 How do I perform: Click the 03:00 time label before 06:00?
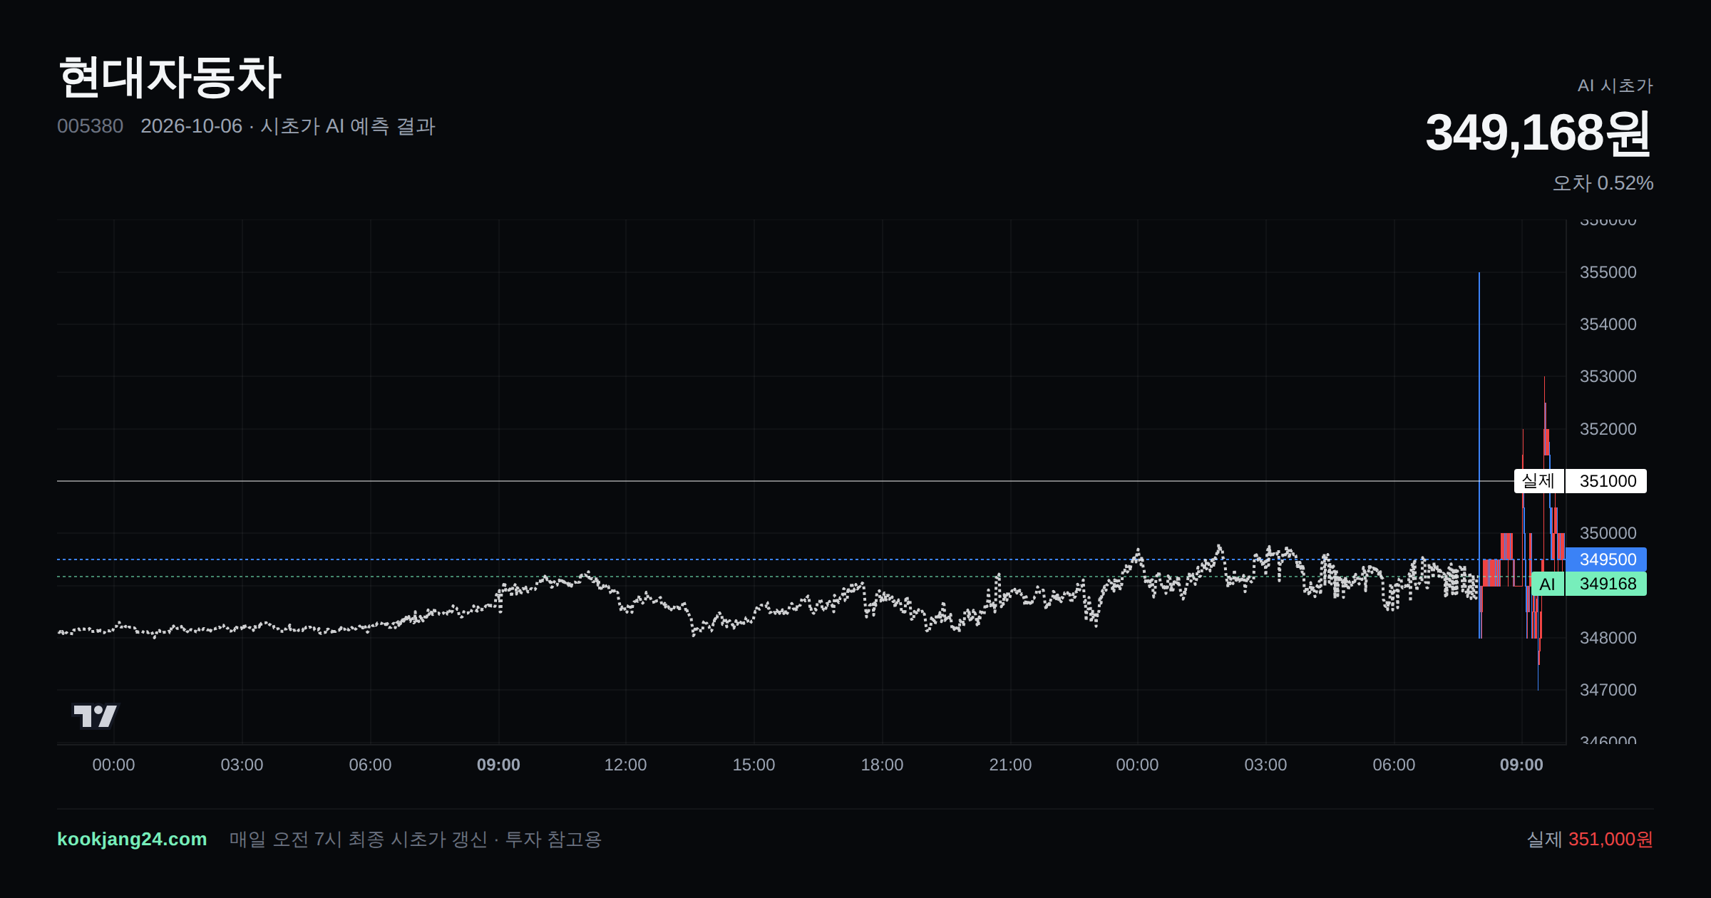point(242,765)
